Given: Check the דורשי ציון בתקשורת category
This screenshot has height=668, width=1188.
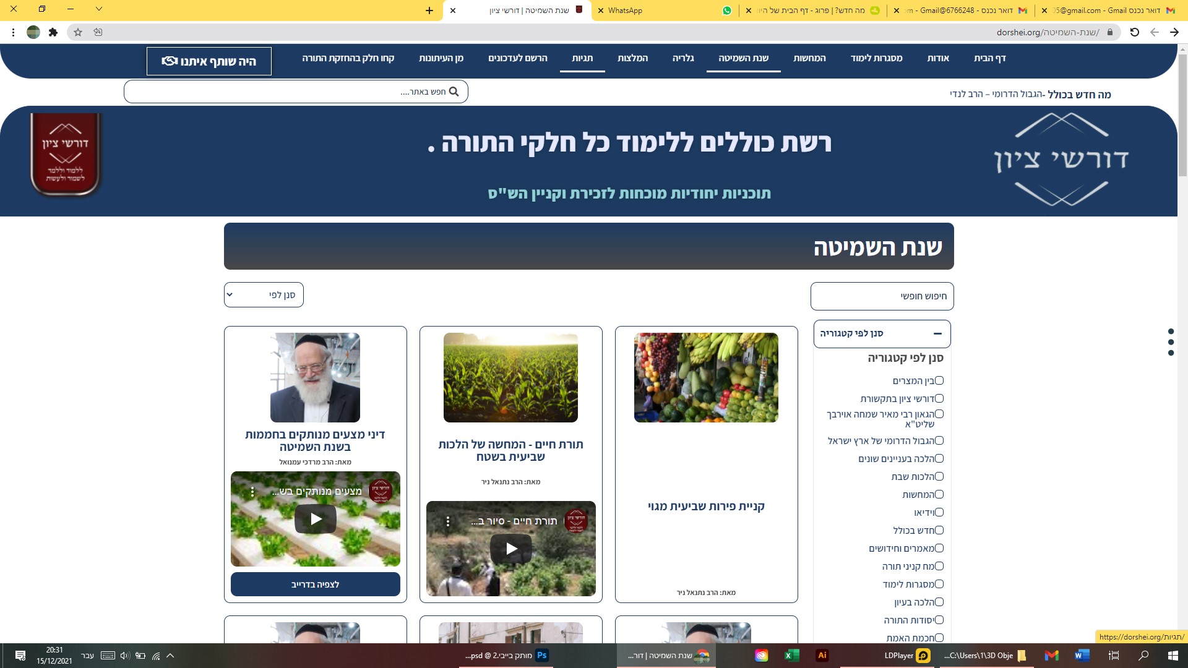Looking at the screenshot, I should pos(939,399).
